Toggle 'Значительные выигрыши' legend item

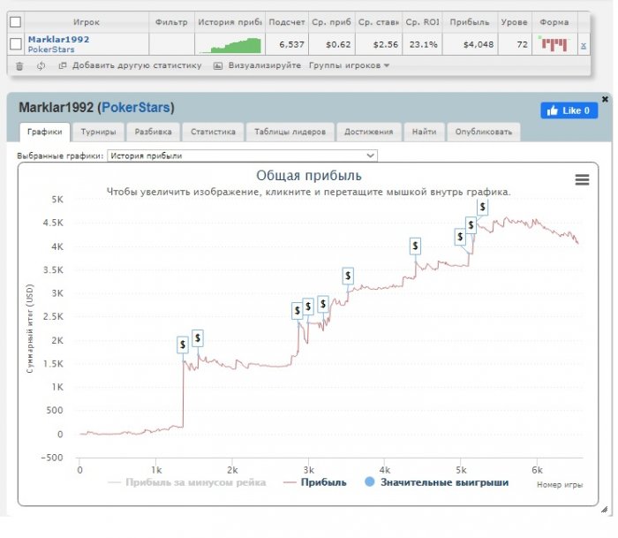(x=437, y=482)
